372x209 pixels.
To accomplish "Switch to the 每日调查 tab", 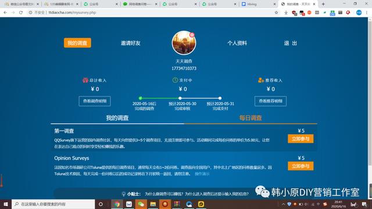I will pos(251,118).
